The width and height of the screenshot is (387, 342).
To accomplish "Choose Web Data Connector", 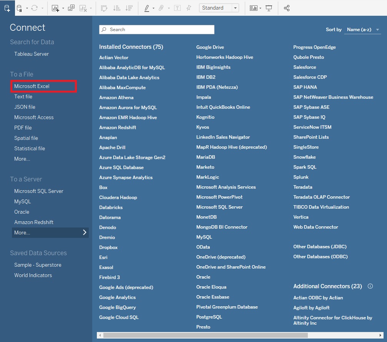I will [x=316, y=227].
